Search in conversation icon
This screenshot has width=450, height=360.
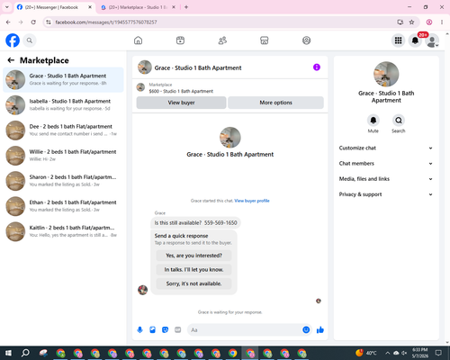tap(399, 121)
